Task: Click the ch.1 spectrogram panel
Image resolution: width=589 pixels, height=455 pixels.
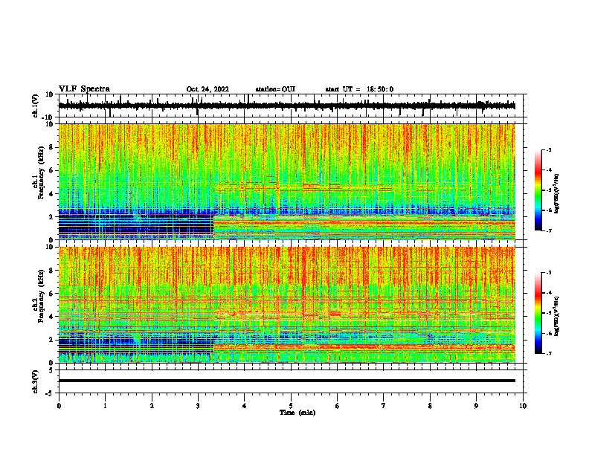Action: click(x=287, y=181)
